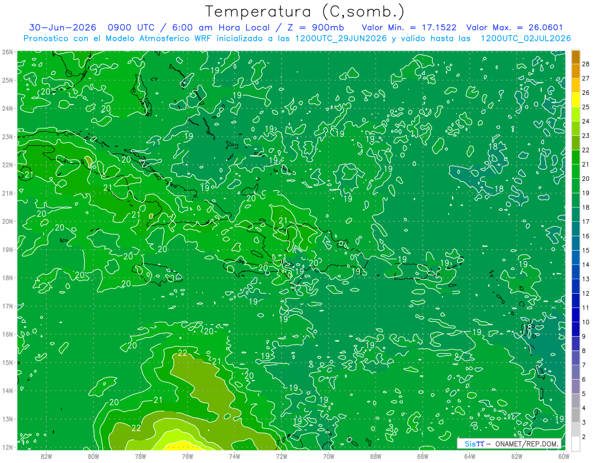Click the "72W" longitude label
599x463 pixels.
282,456
